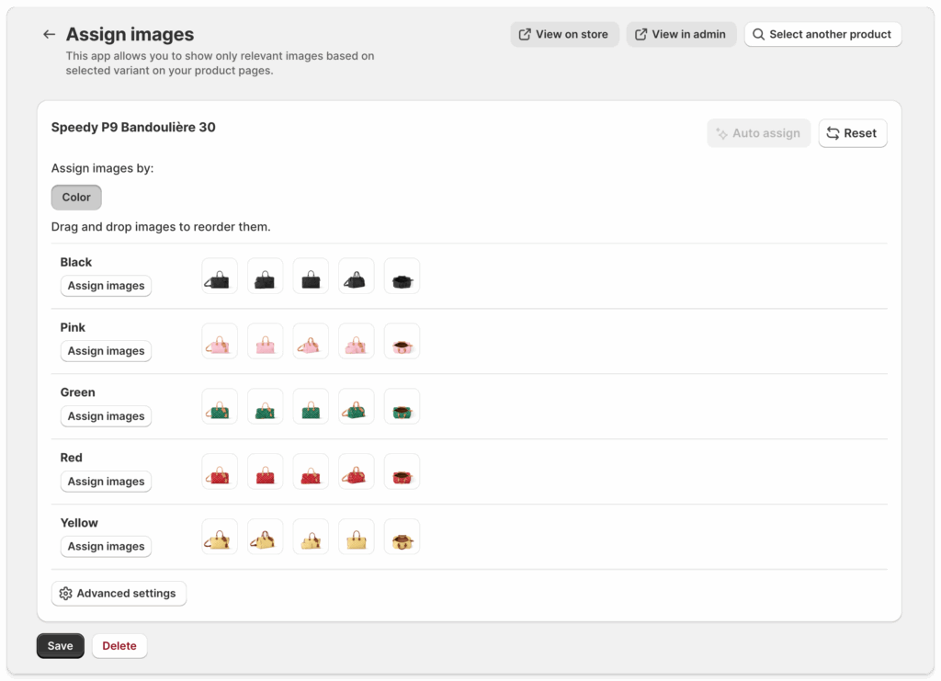Select third Yellow bag thumbnail

(311, 537)
